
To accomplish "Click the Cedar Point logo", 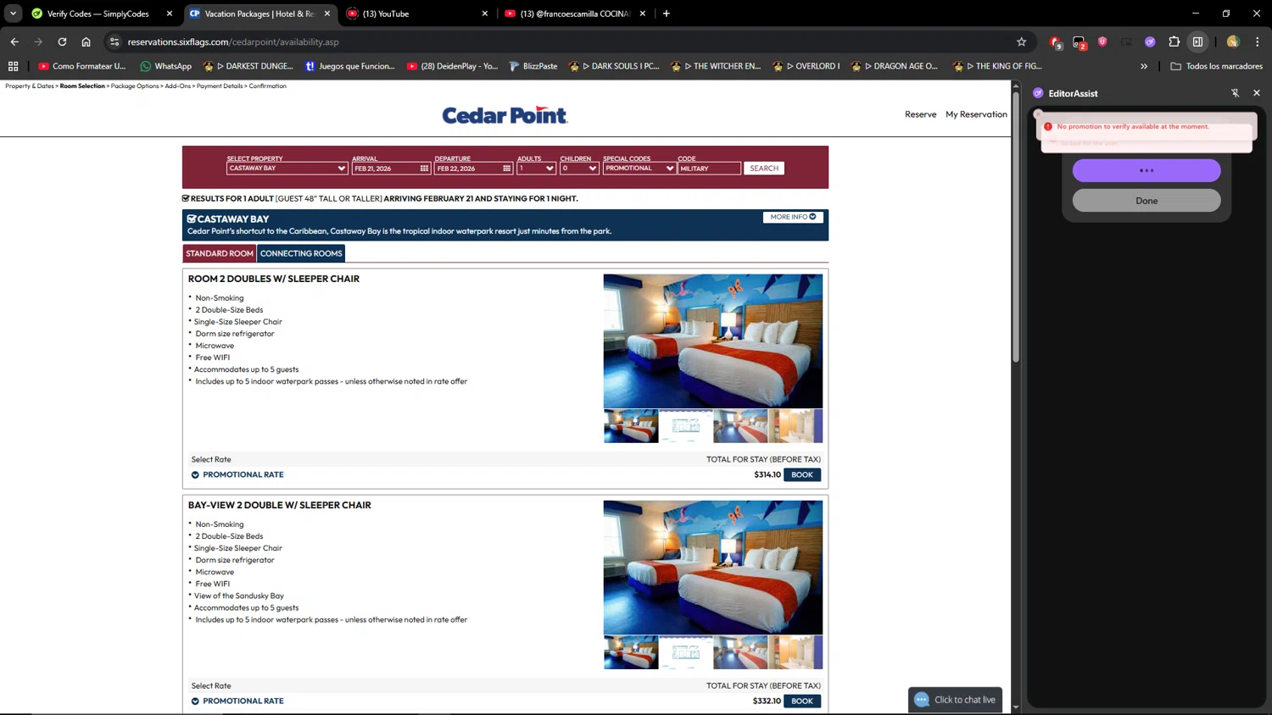I will tap(505, 115).
